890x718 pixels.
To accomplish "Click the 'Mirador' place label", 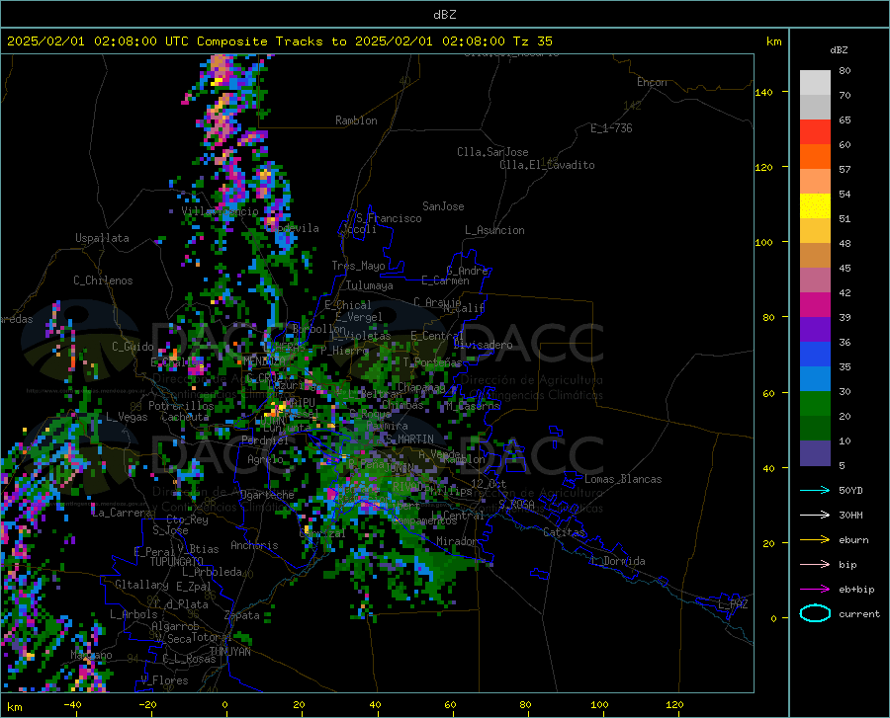I will [x=456, y=541].
